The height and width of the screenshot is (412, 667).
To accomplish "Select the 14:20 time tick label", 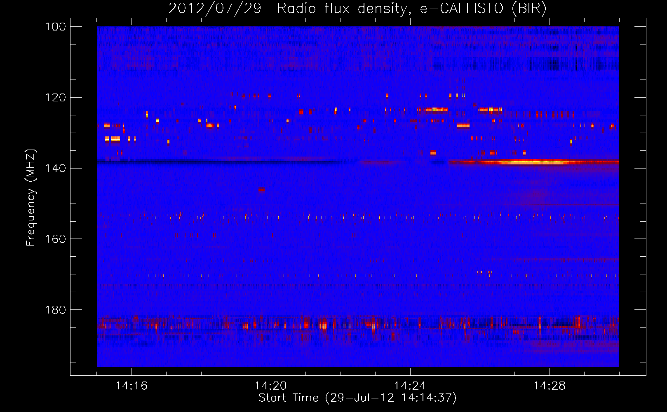I will [x=271, y=386].
